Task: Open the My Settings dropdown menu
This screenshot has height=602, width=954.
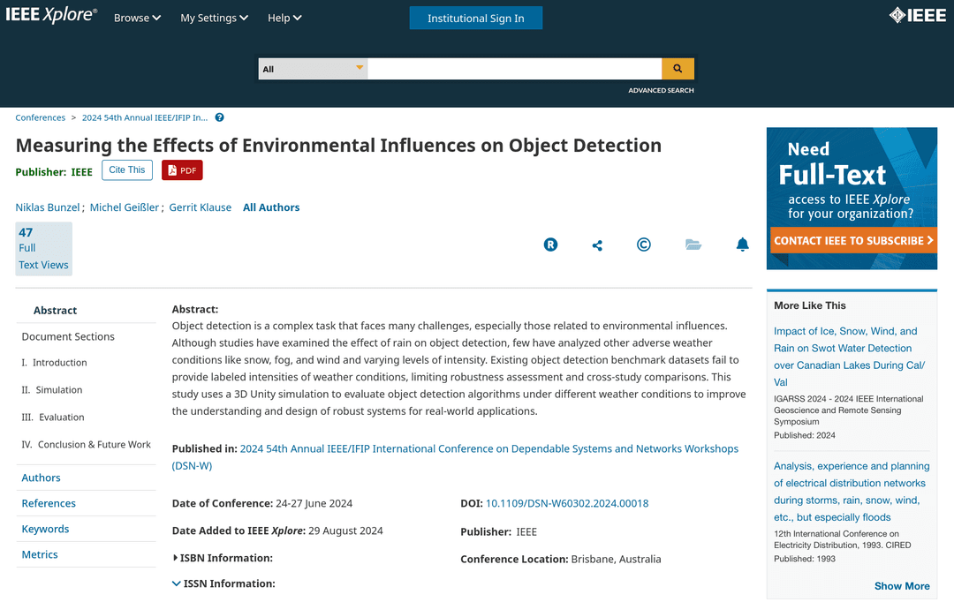Action: point(214,18)
